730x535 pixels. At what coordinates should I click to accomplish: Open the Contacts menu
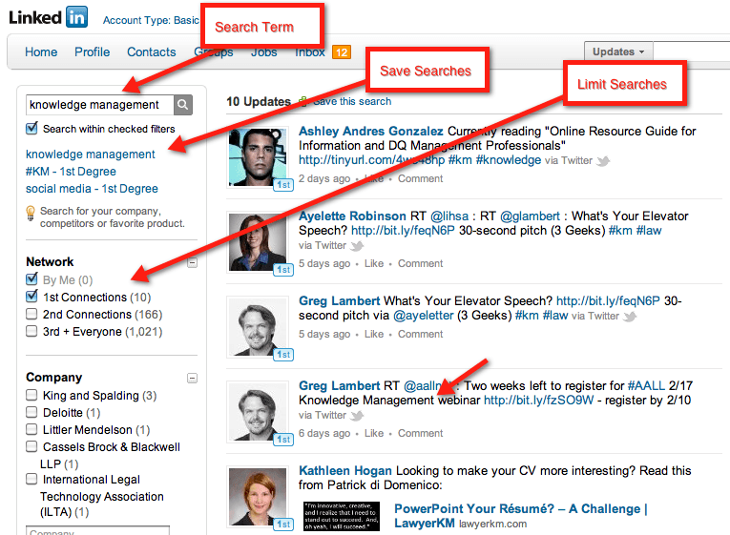pyautogui.click(x=152, y=52)
